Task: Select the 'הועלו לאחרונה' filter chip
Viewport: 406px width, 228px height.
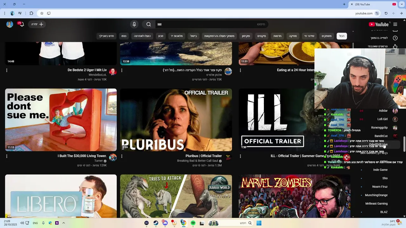Action: 142,36
